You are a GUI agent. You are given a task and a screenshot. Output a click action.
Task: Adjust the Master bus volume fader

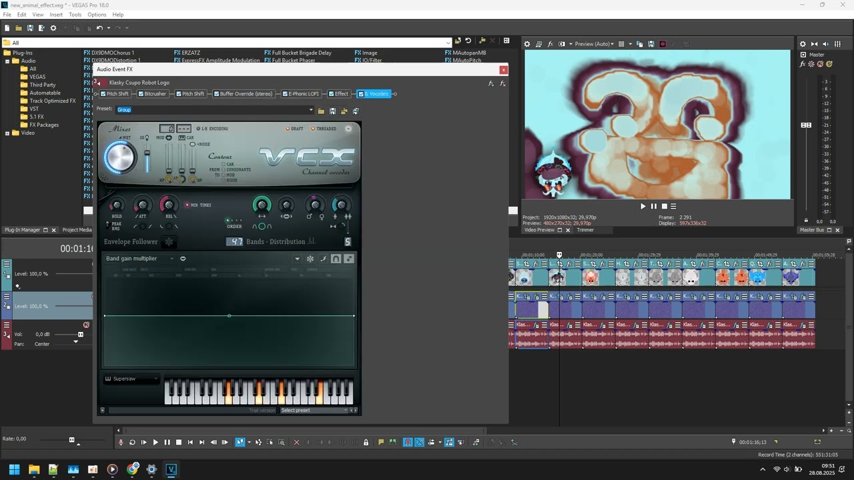coord(806,125)
